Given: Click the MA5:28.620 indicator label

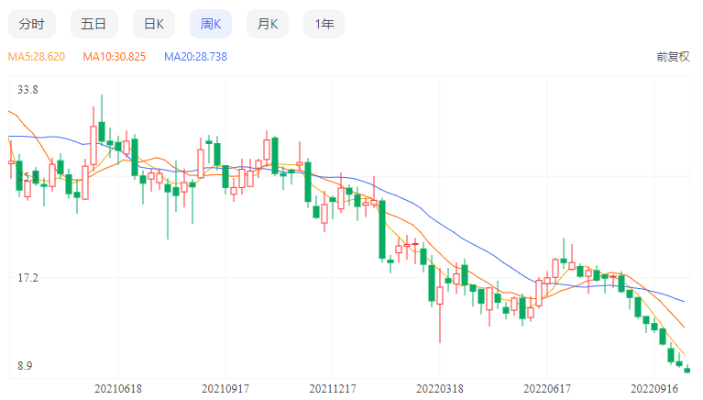Looking at the screenshot, I should click(x=37, y=57).
